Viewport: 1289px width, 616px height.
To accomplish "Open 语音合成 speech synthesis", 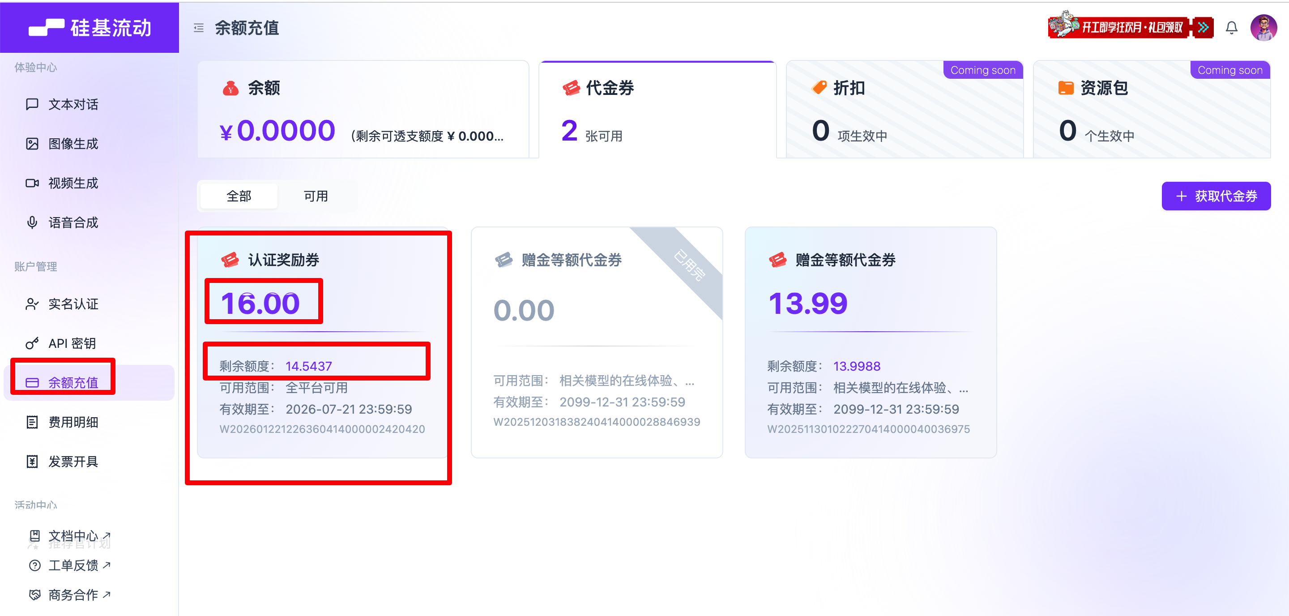I will click(x=73, y=222).
